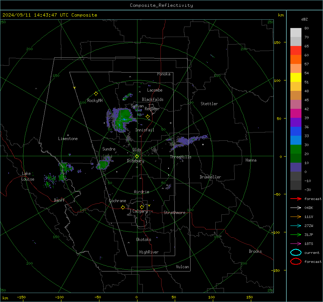The image size is (323, 302).
Task: Click the Blackfalds city label
Action: pos(153,99)
